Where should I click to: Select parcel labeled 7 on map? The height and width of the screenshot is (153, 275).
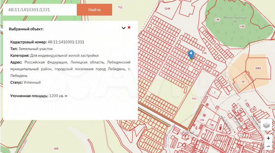215,93
